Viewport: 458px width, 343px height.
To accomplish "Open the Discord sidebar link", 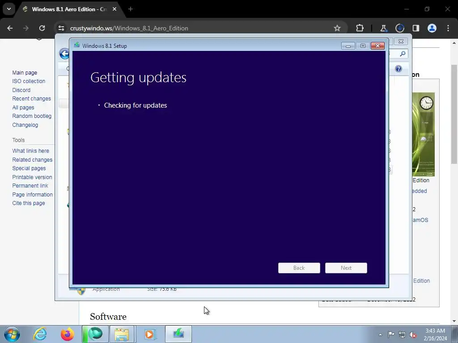I will [x=21, y=90].
